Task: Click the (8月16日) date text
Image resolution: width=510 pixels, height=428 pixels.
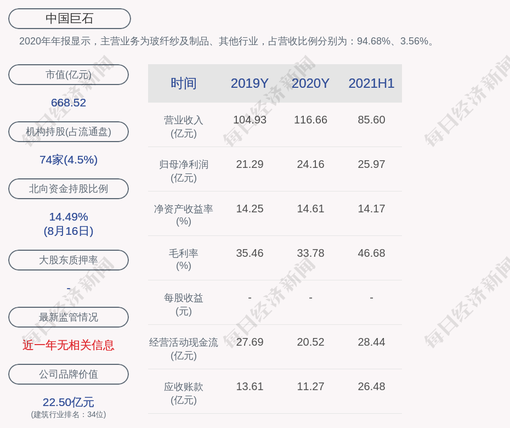Action: point(69,231)
